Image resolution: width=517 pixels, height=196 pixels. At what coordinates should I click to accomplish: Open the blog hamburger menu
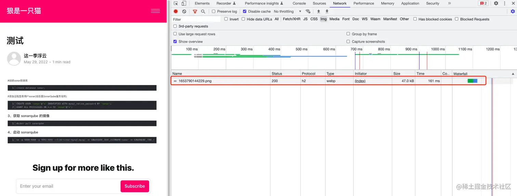coord(156,11)
